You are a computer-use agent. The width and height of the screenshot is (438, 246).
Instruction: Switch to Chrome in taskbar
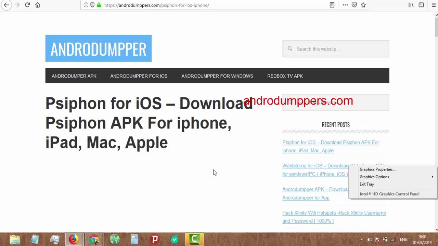pyautogui.click(x=94, y=240)
